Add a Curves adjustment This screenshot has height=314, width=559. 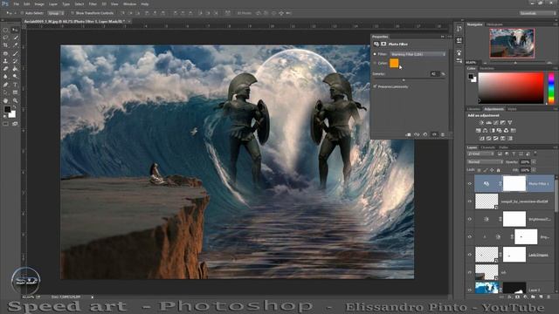coord(495,122)
